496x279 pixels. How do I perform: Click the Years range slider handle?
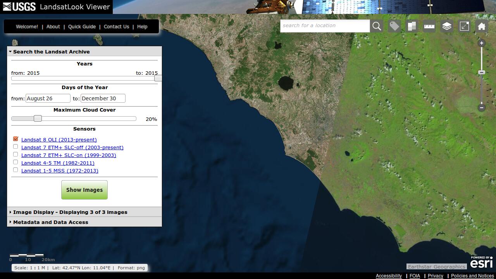(158, 78)
